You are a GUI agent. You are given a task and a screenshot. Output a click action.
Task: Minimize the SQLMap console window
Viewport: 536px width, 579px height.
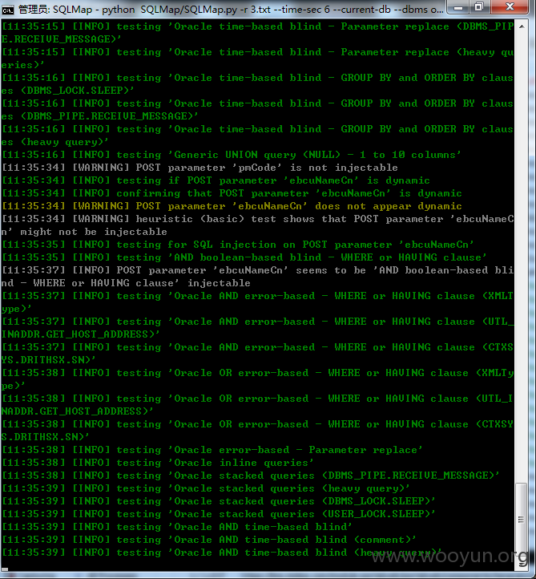458,7
